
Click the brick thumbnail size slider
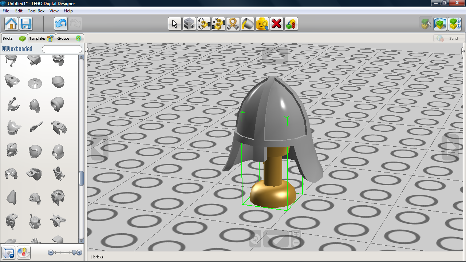(x=65, y=253)
